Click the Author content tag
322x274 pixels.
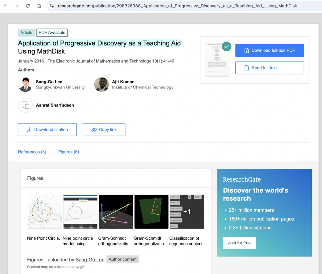point(123,259)
